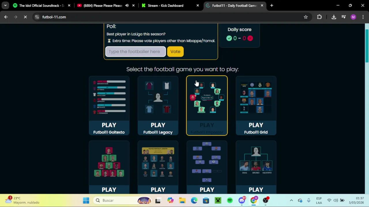Open the Dias Bruno Havertz game thumbnail

[x=256, y=161]
